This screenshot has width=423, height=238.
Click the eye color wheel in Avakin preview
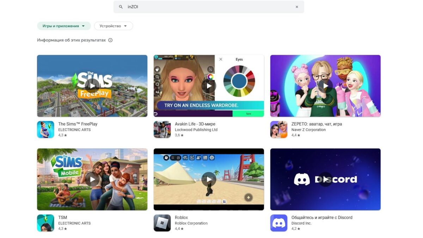(x=239, y=81)
